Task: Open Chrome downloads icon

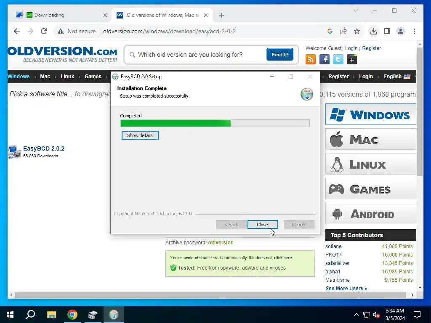Action: [374, 31]
